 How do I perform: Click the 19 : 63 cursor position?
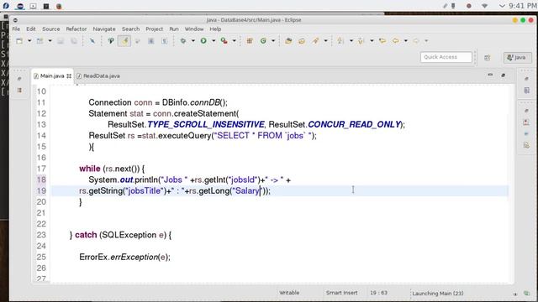tap(379, 293)
